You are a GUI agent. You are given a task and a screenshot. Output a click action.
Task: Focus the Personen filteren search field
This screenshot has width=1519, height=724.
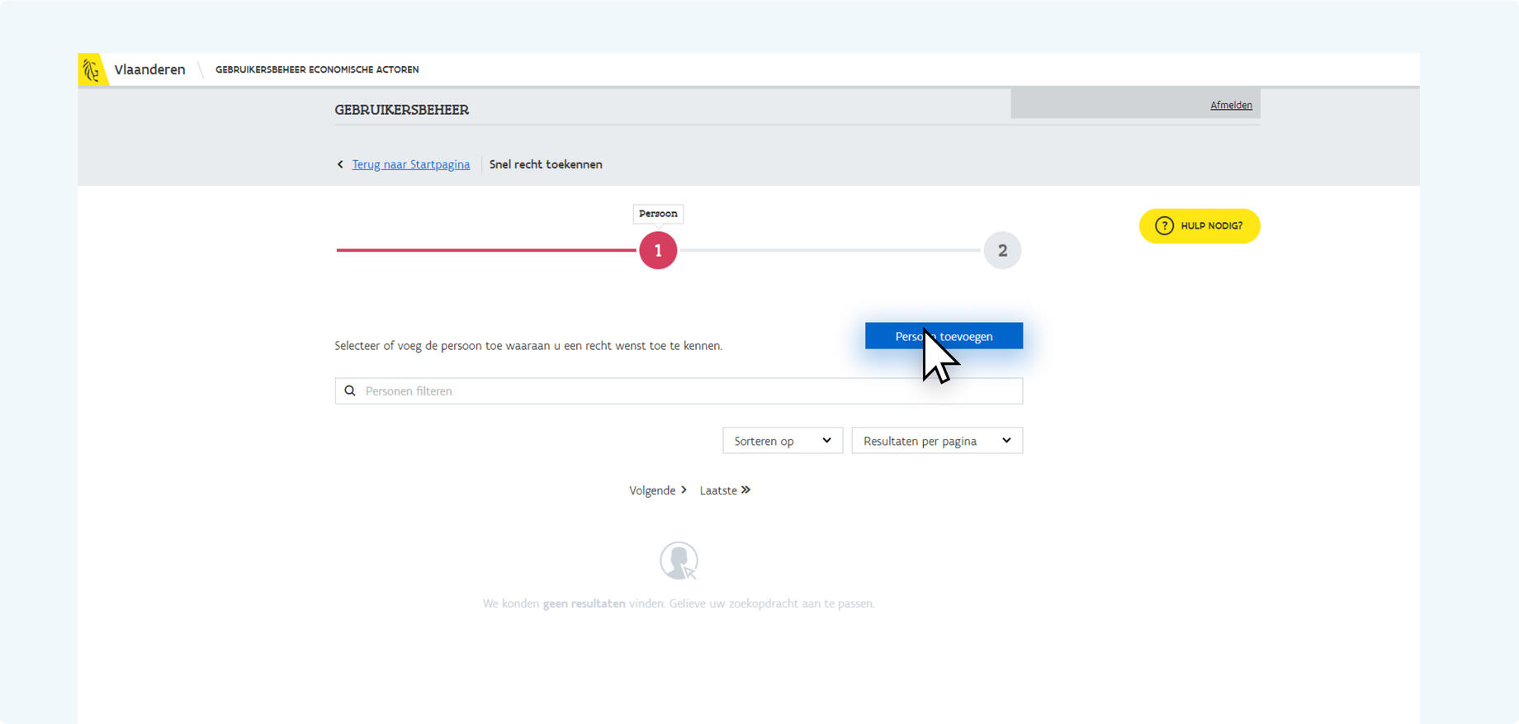679,391
